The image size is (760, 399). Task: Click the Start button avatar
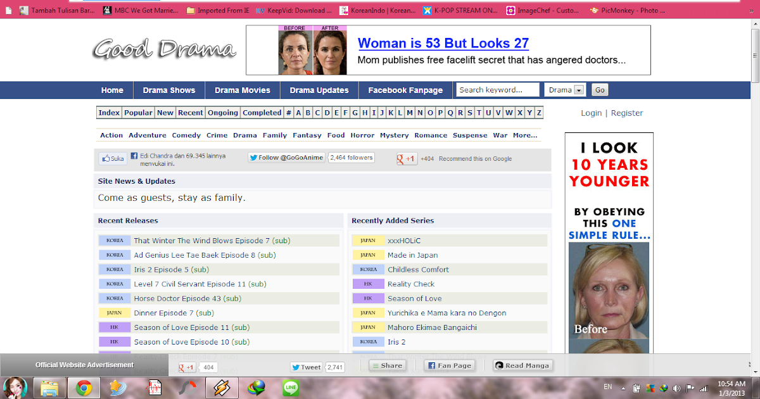[14, 387]
